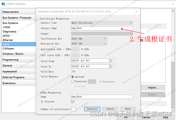Click the Number of certificates field
The image size is (176, 120).
[x=73, y=109]
